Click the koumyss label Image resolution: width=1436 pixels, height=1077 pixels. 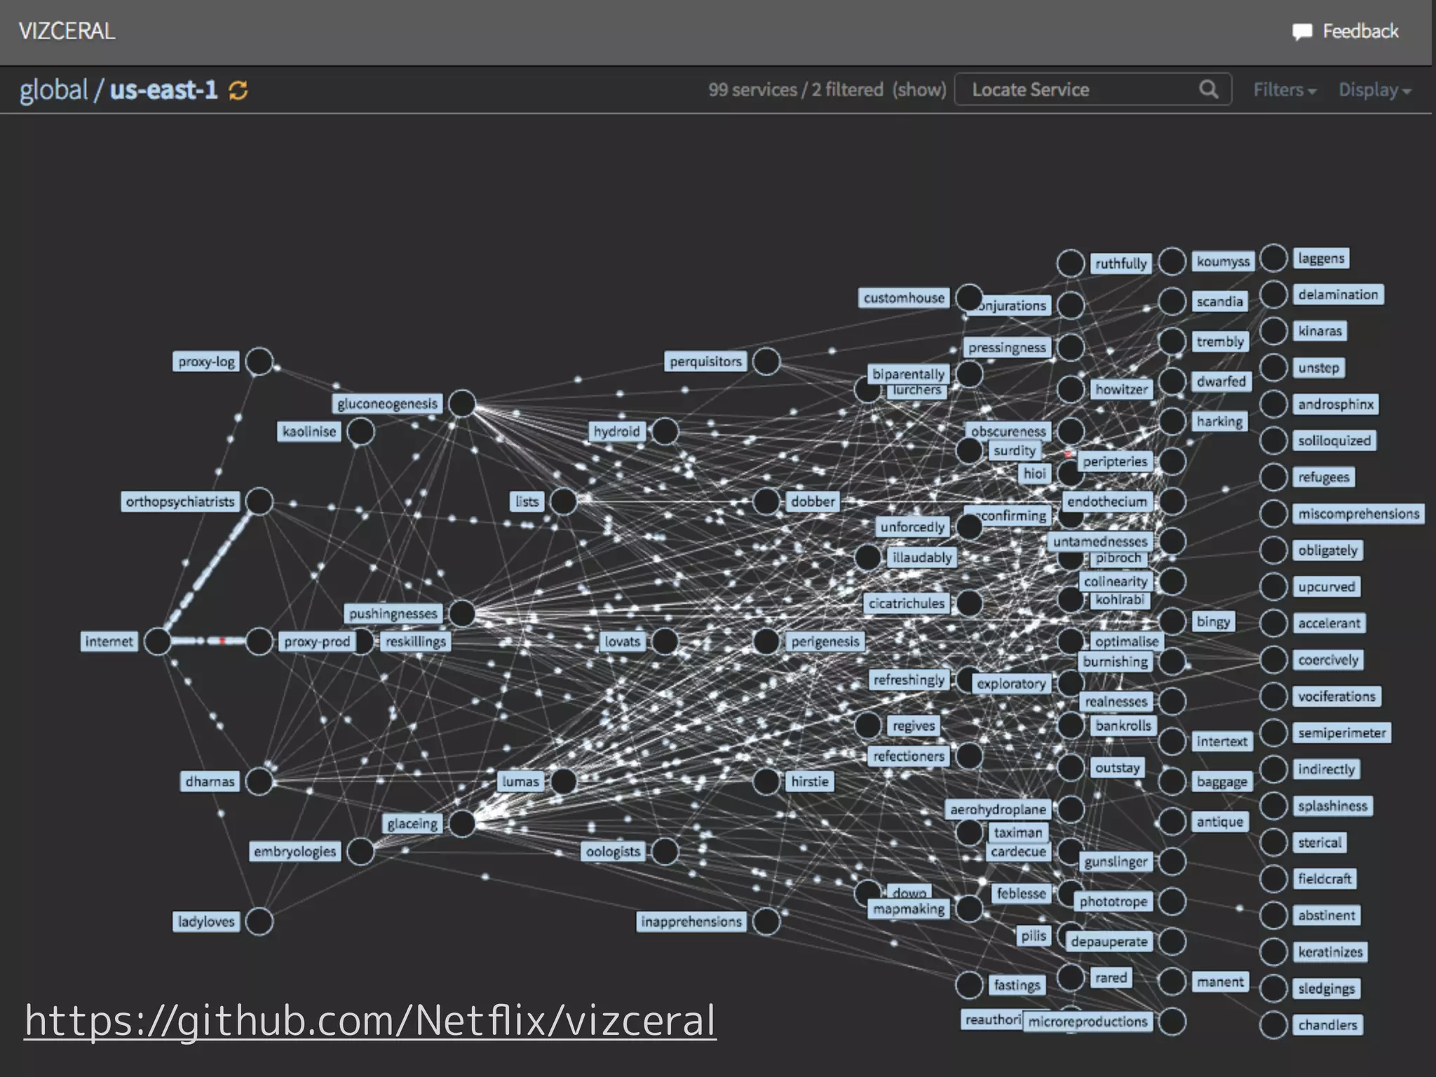tap(1223, 262)
